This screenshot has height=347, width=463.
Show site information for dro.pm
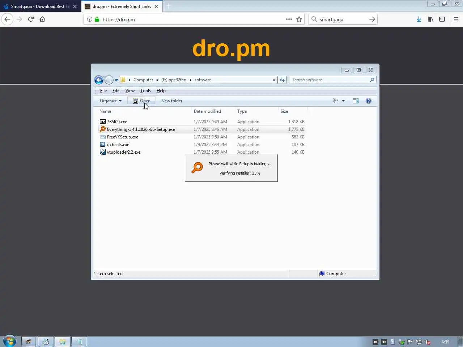(90, 20)
